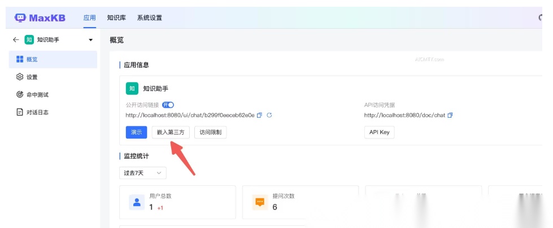The width and height of the screenshot is (553, 228).
Task: Click the 命中测试 target icon
Action: tap(20, 95)
